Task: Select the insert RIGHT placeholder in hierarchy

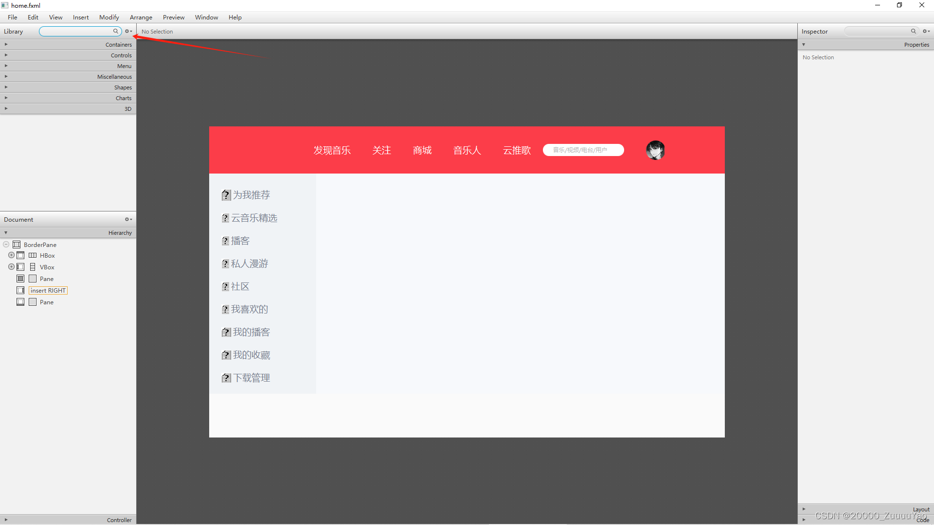Action: click(48, 290)
